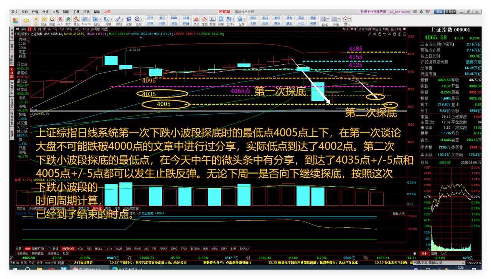Click the 板块 toolbar button
Screen dimensions: 491x279
point(253,18)
